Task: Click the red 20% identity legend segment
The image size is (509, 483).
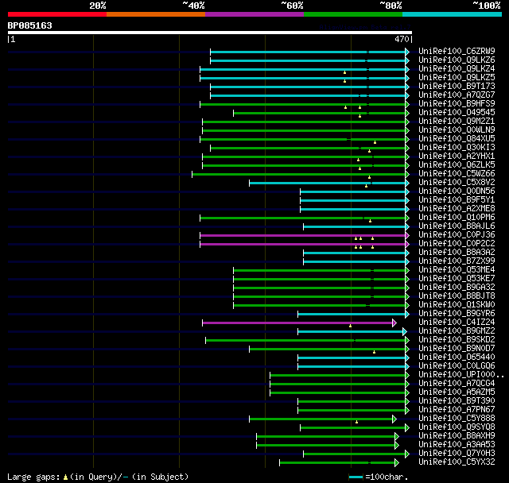Action: pyautogui.click(x=57, y=14)
